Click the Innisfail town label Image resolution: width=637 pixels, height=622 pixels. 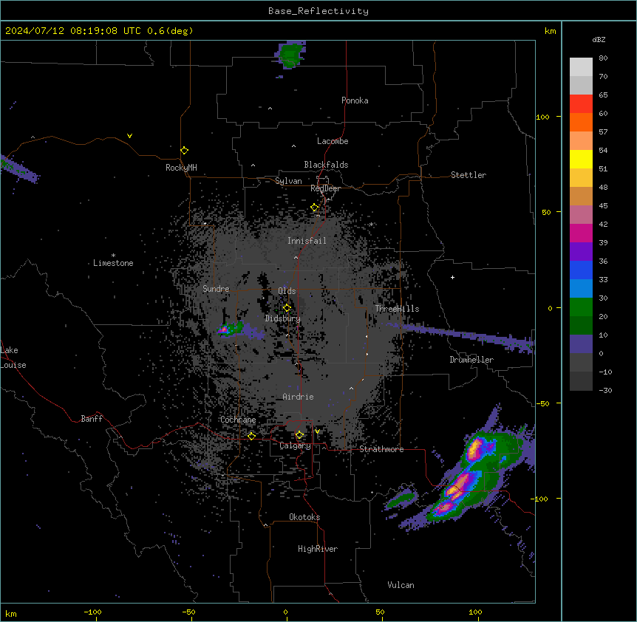pyautogui.click(x=307, y=241)
